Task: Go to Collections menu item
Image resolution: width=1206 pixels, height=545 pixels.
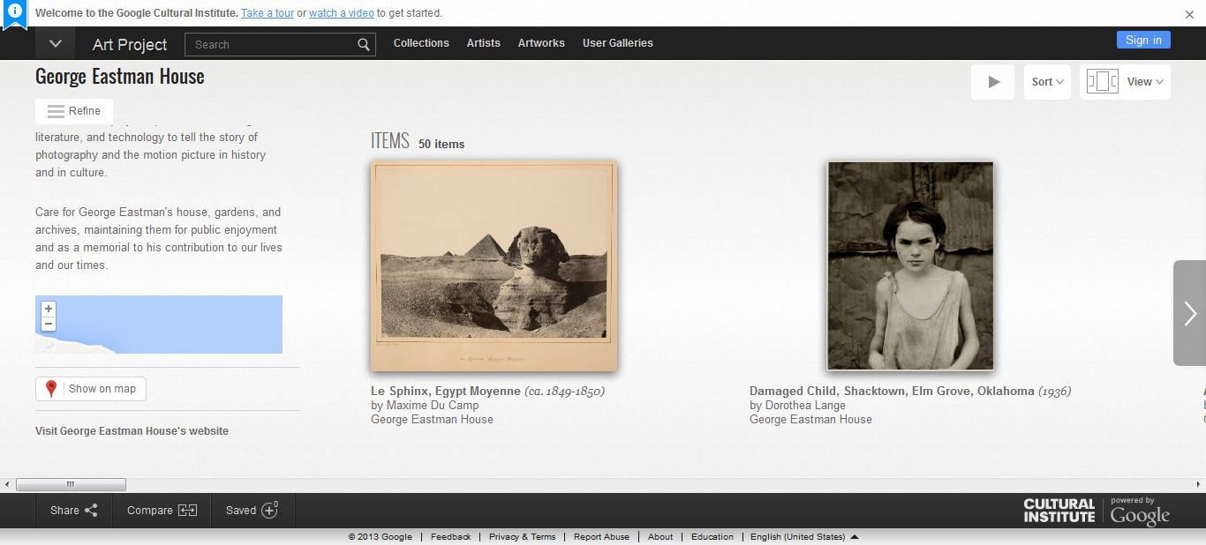Action: [x=421, y=43]
